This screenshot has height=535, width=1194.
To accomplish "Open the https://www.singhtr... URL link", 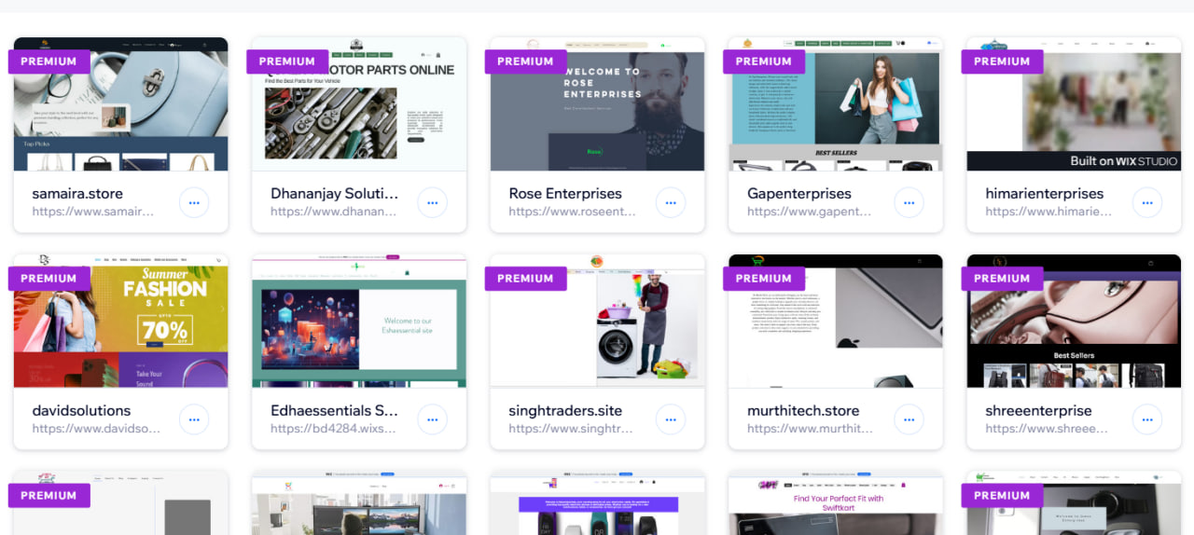I will point(571,429).
